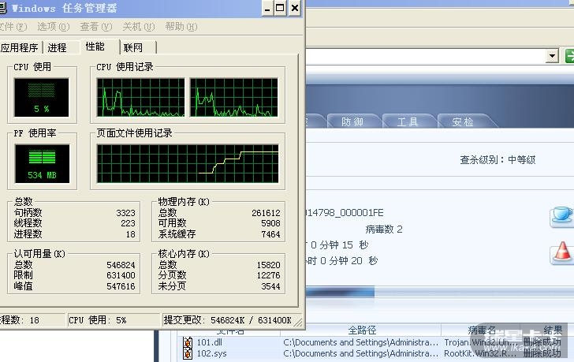Open the address bar dropdown in background window
This screenshot has height=362, width=574.
(552, 56)
